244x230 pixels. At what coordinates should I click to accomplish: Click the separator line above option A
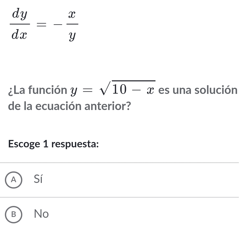click(x=122, y=163)
